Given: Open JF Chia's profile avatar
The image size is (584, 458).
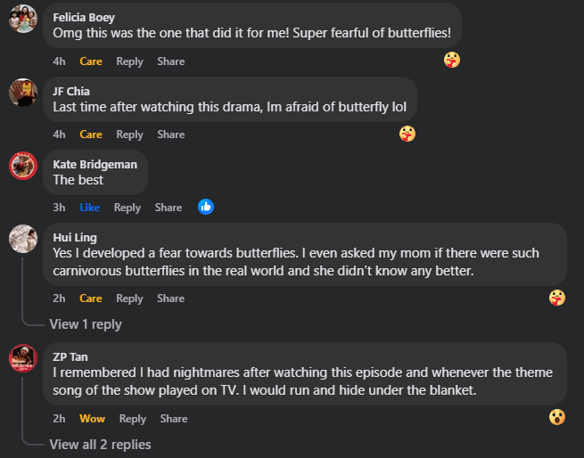Looking at the screenshot, I should point(22,91).
